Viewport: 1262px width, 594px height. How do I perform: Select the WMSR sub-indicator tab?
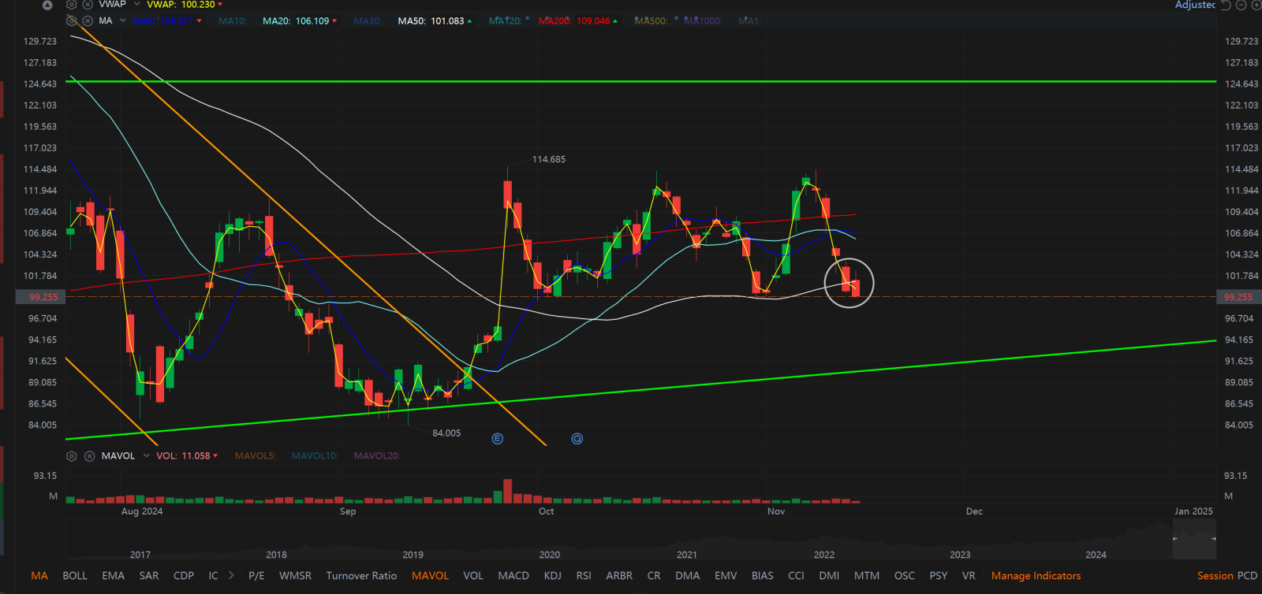coord(295,576)
